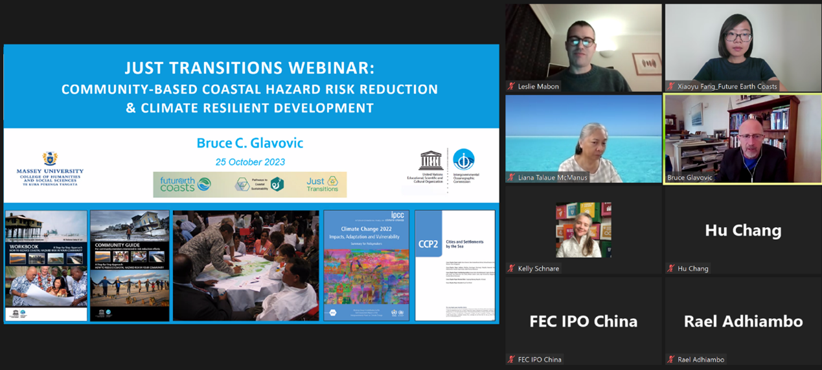This screenshot has width=822, height=370.
Task: Click the CCP2 Cities and Settlements document
Action: pos(455,265)
